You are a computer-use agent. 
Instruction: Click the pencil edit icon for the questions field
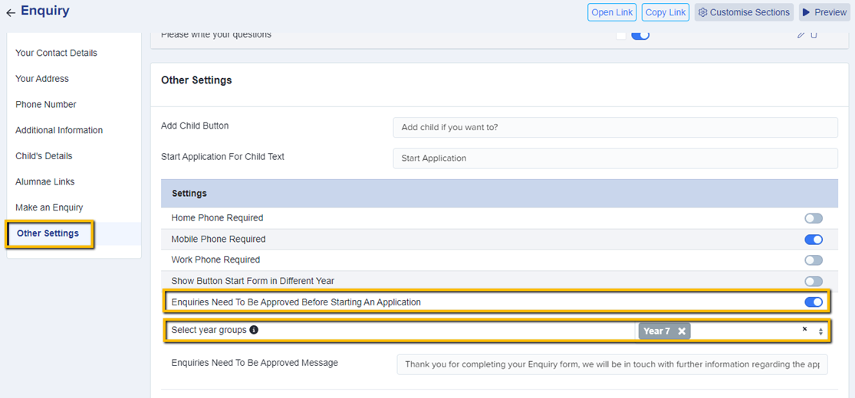pyautogui.click(x=801, y=35)
